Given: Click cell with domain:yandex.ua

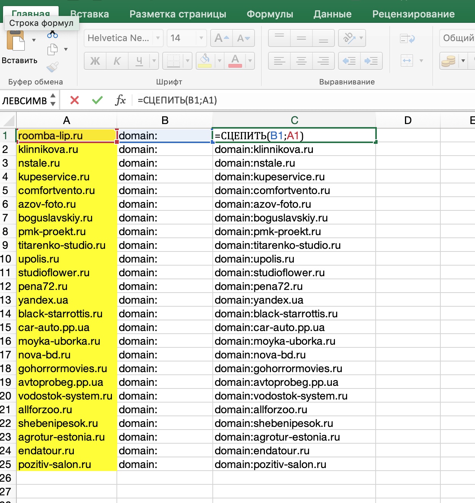Looking at the screenshot, I should point(294,300).
